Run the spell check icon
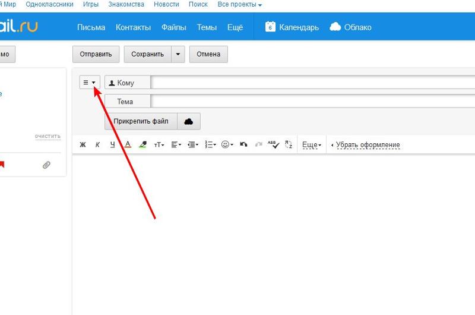475x315 pixels. [x=273, y=144]
